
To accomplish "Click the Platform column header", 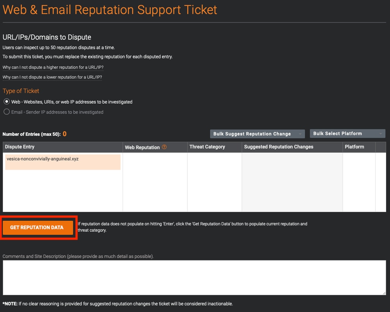I will 359,147.
